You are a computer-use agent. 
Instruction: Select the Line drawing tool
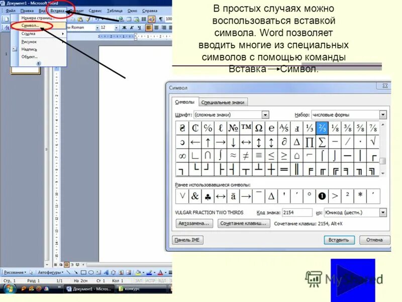coord(68,272)
